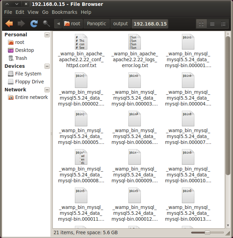This screenshot has height=238, width=233.
Task: Select the mysql-bin.000008 file icon
Action: pyautogui.click(x=81, y=157)
